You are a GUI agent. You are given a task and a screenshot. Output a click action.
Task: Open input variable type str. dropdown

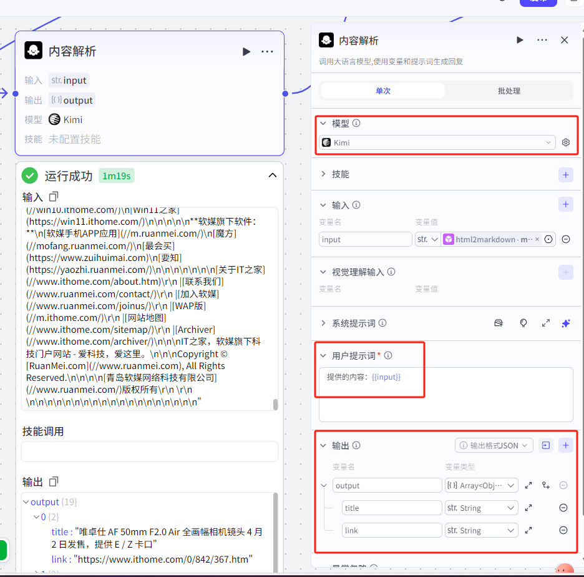(x=427, y=239)
